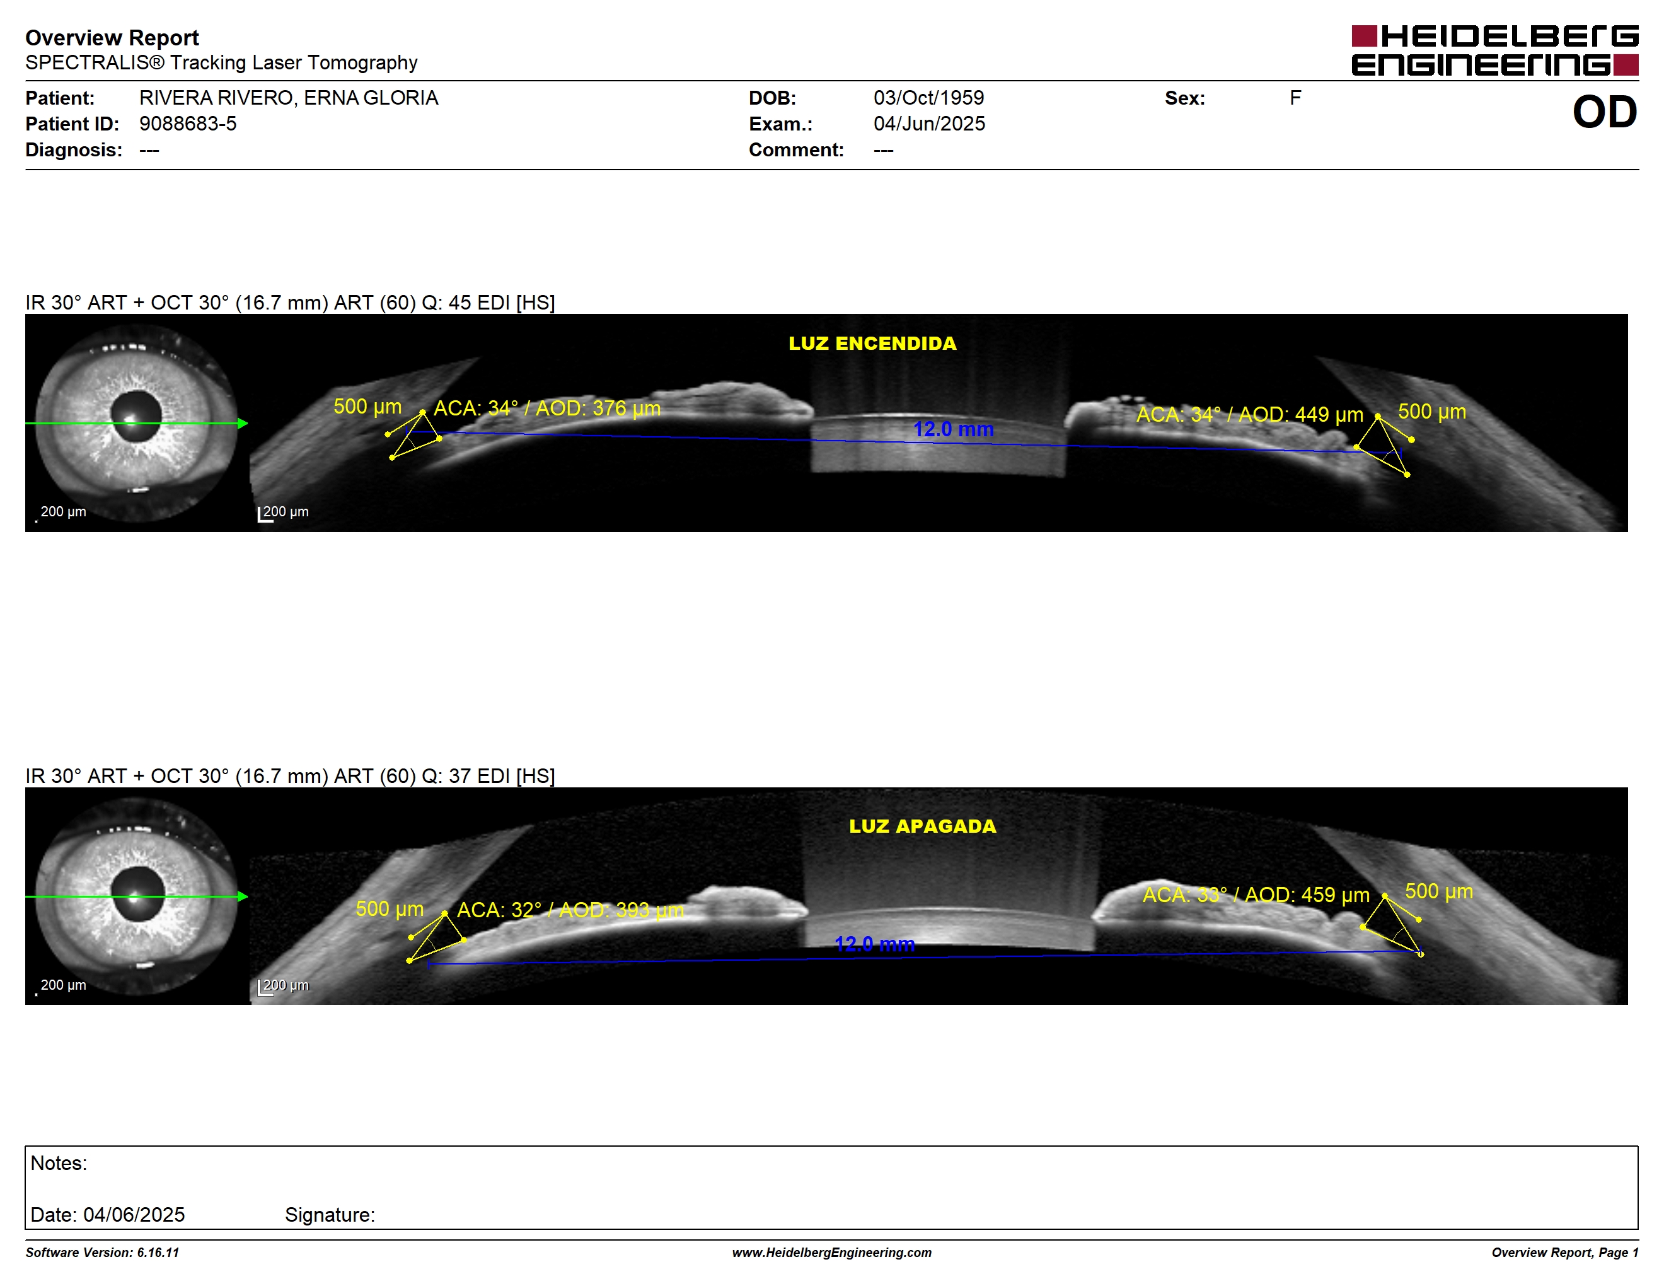Click the sex value 'F'
Screen dimensions: 1664x1286
1295,98
